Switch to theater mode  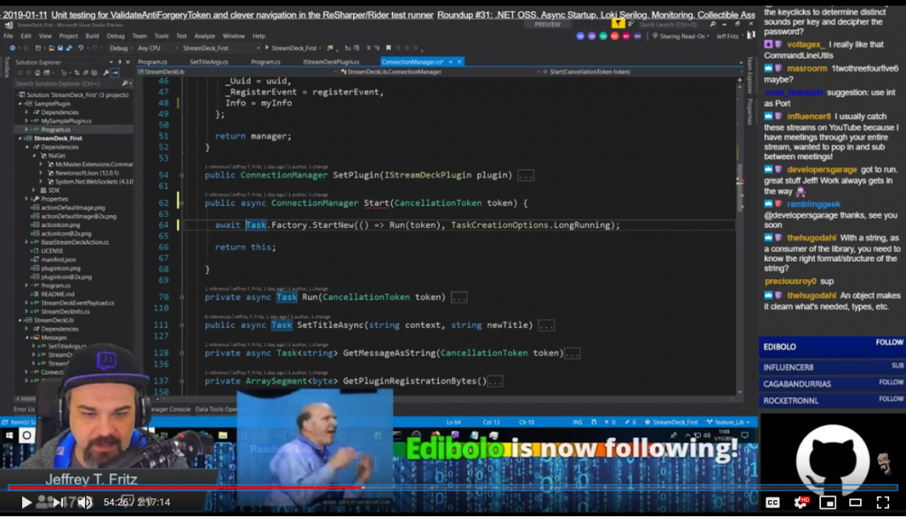[856, 503]
